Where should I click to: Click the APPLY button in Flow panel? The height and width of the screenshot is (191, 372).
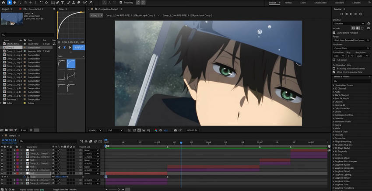(x=78, y=47)
